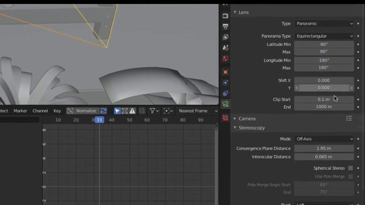
Task: Open the Object Constraints tab icon
Action: [225, 93]
